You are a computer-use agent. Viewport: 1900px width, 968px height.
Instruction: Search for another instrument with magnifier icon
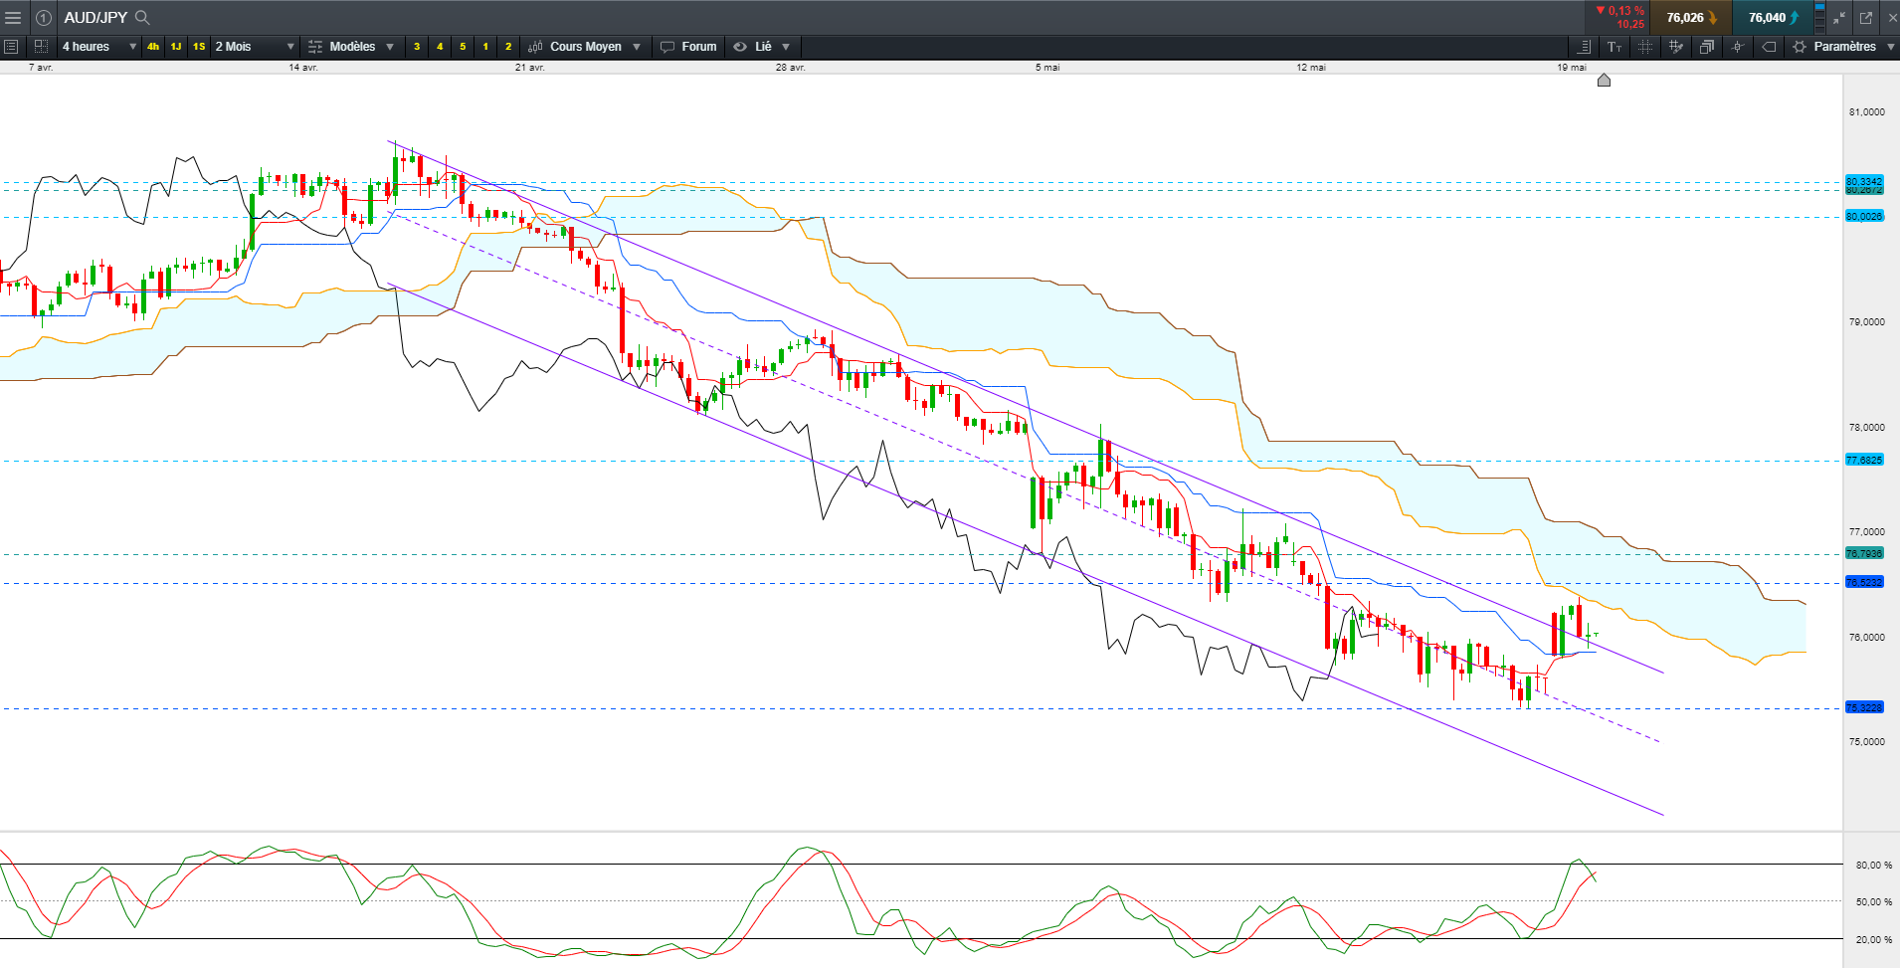(x=142, y=18)
